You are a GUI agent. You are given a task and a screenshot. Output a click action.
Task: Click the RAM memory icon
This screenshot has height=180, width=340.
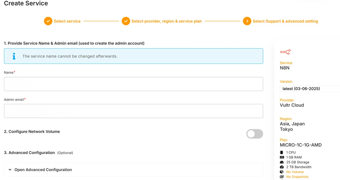point(282,157)
